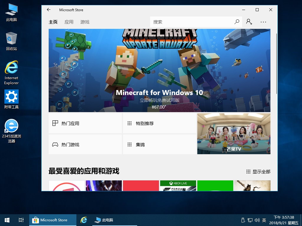302x226 pixels.
Task: Click the Store vertical scrollbar
Action: coord(277,64)
